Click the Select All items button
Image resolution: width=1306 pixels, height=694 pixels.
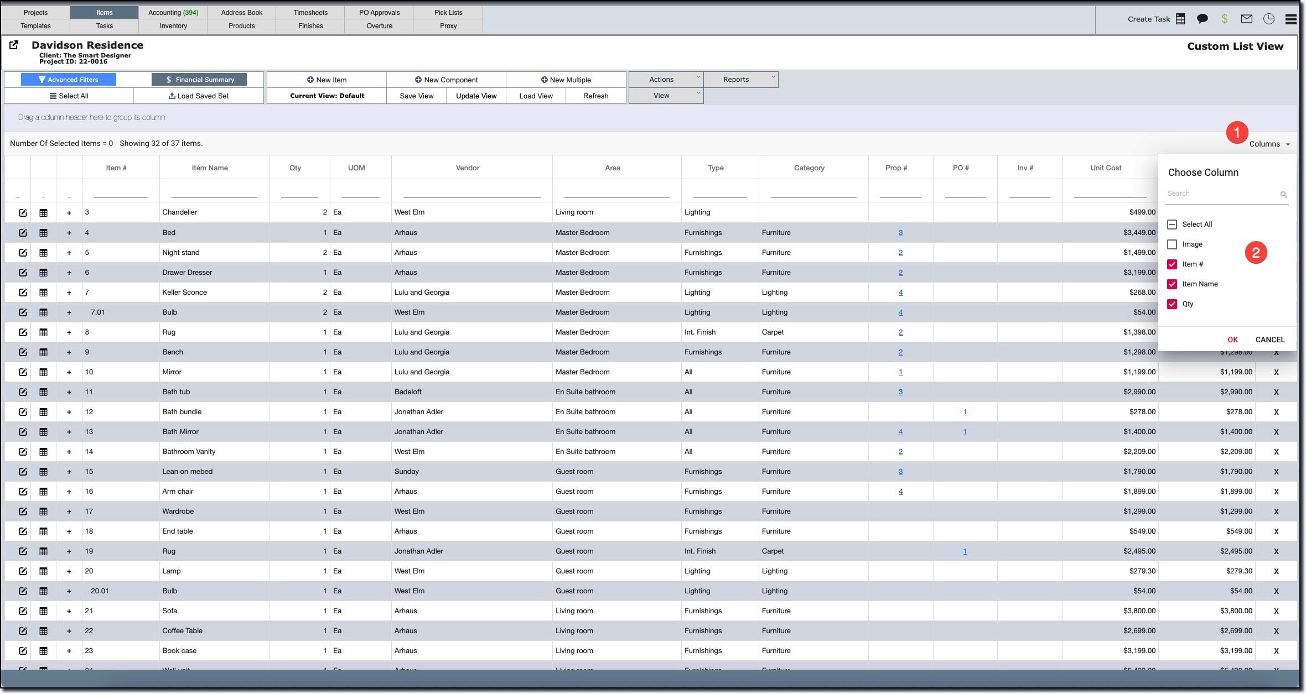pos(69,96)
